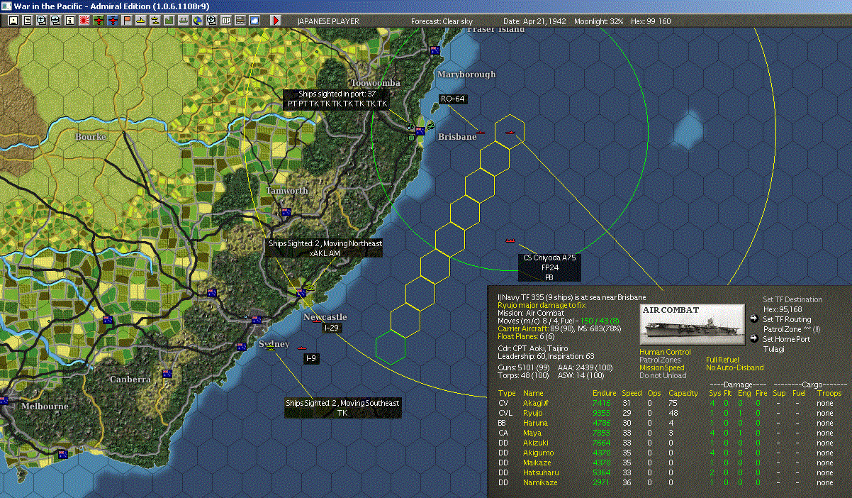The width and height of the screenshot is (852, 498).
Task: Click the weather cloud toolbar icon
Action: coord(254,21)
